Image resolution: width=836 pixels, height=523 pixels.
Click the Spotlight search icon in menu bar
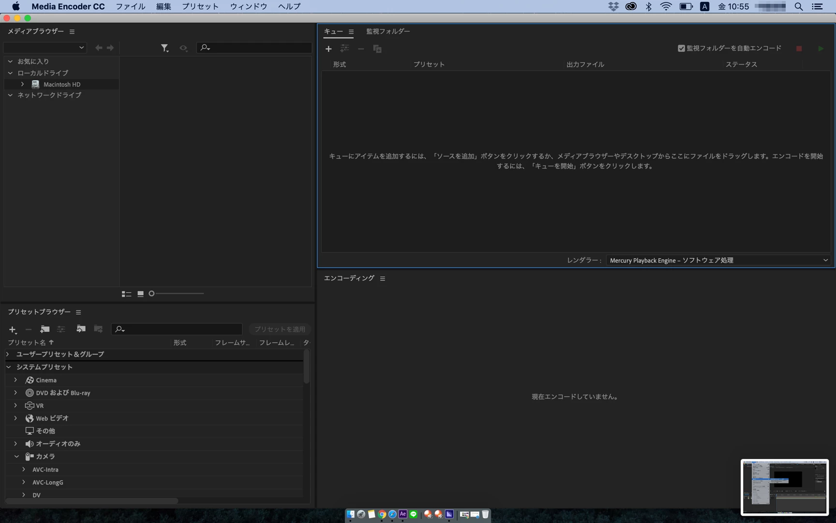click(x=799, y=6)
